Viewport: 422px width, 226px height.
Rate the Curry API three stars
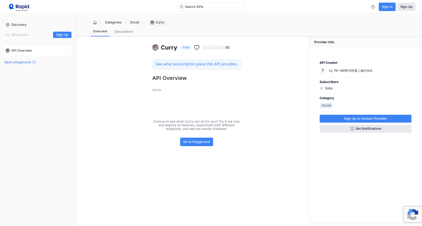(214, 47)
